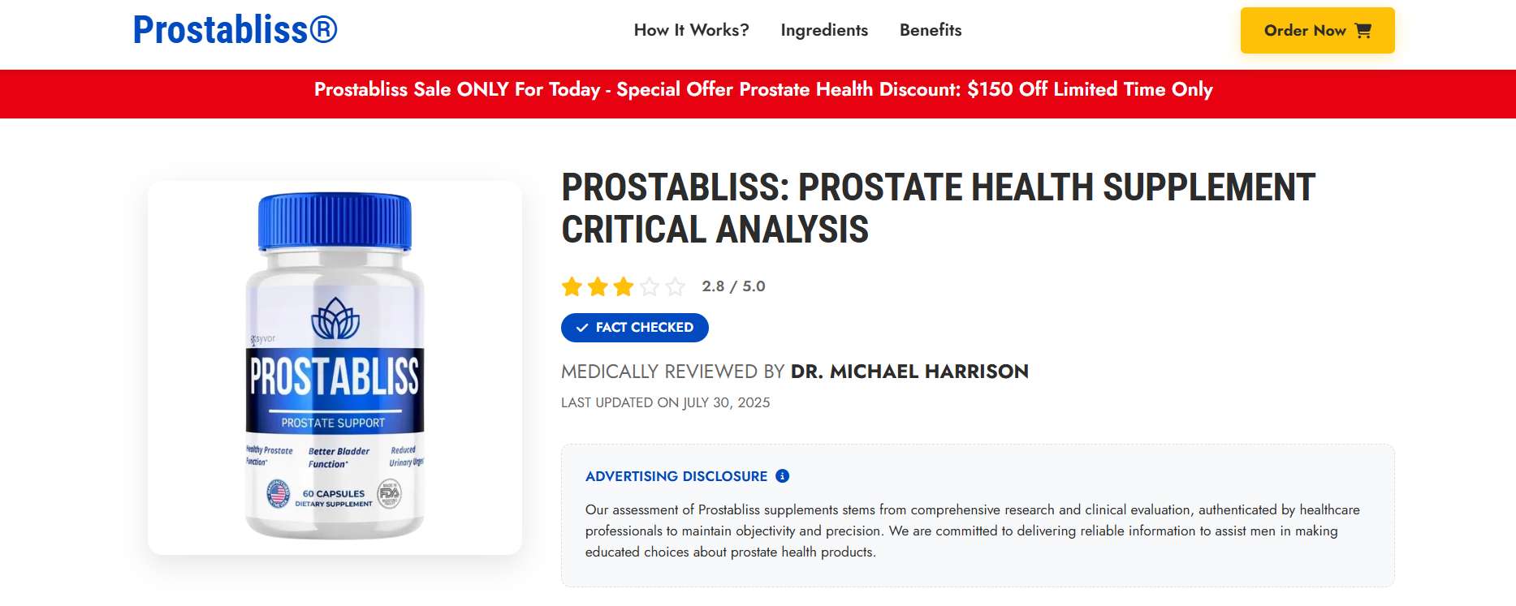Click the Prostabliss bottle product image
1516x606 pixels.
335,367
